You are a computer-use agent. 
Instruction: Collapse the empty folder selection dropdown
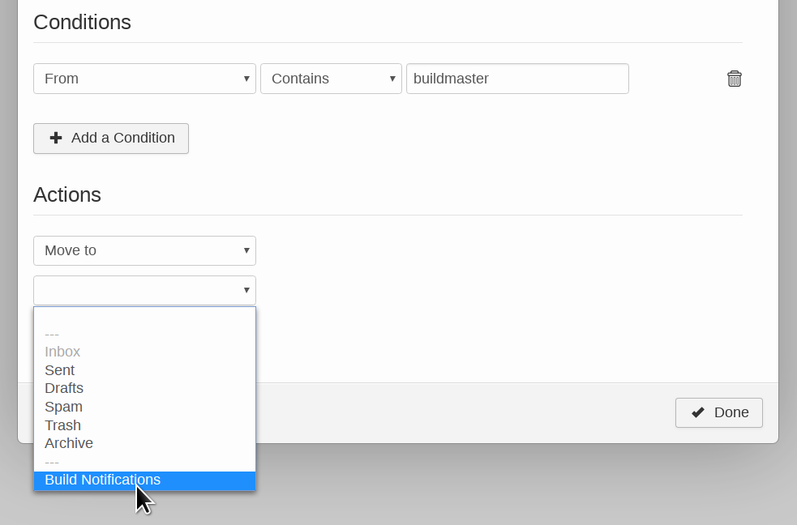click(x=144, y=290)
